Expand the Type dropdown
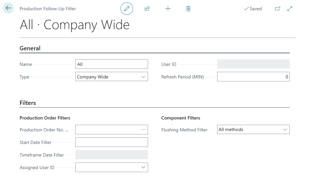 click(143, 77)
